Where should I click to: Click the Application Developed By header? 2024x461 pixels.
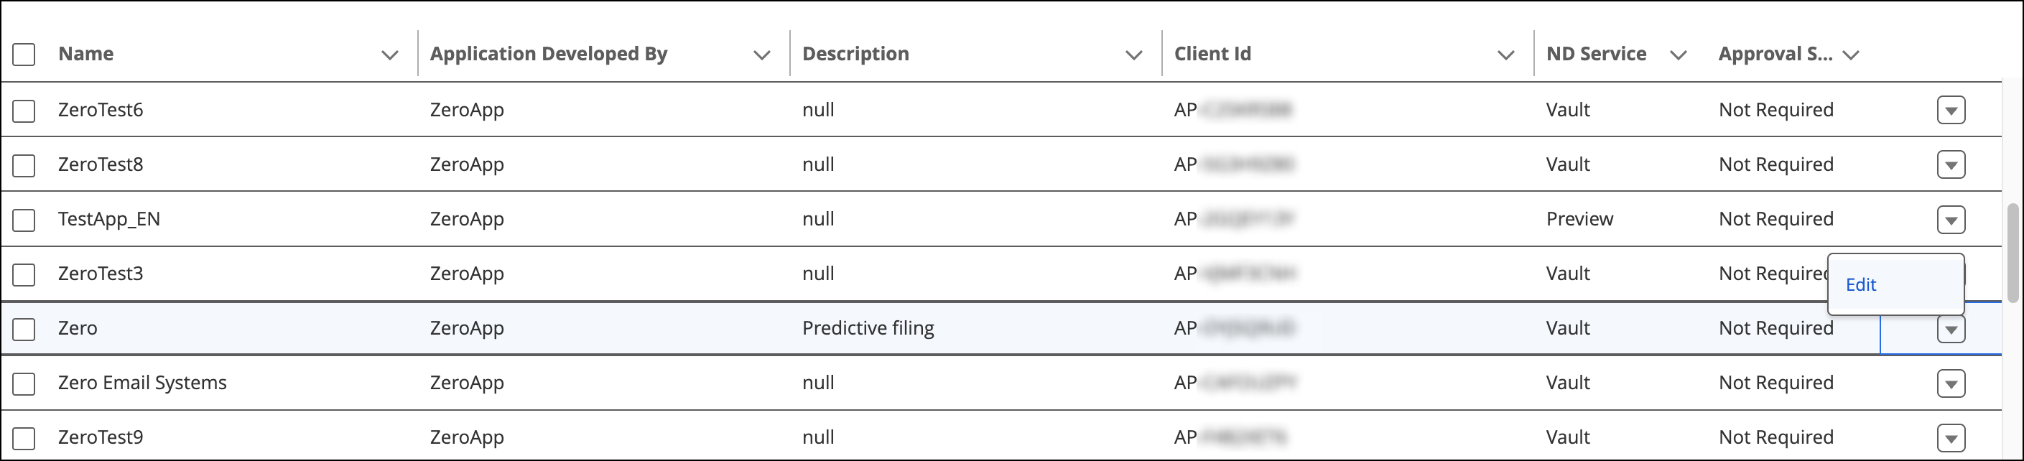pyautogui.click(x=549, y=53)
